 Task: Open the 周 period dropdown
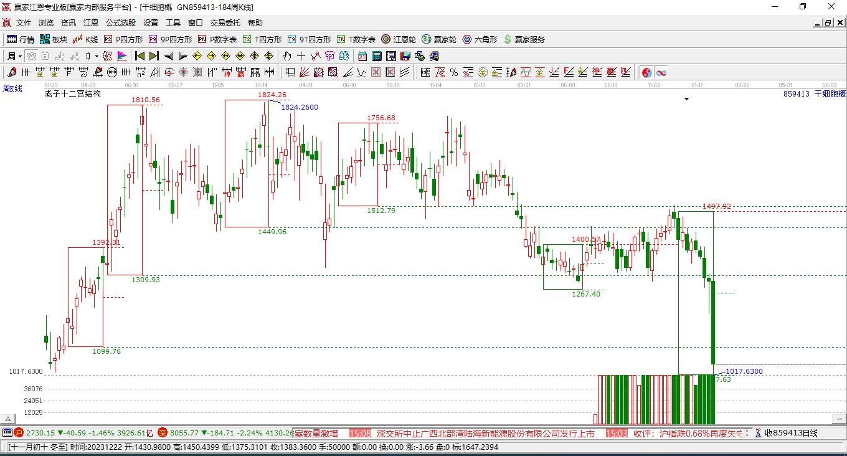point(14,56)
